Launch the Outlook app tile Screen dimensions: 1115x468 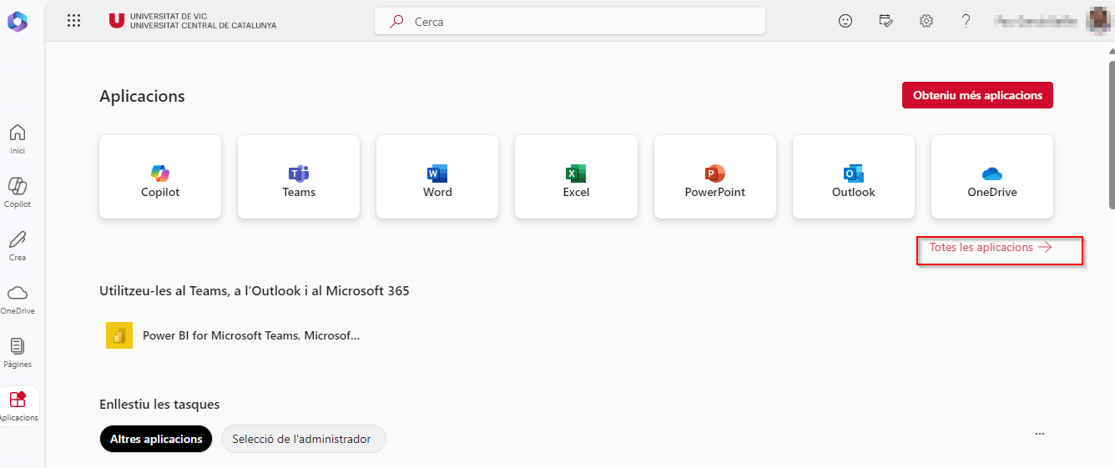(854, 177)
